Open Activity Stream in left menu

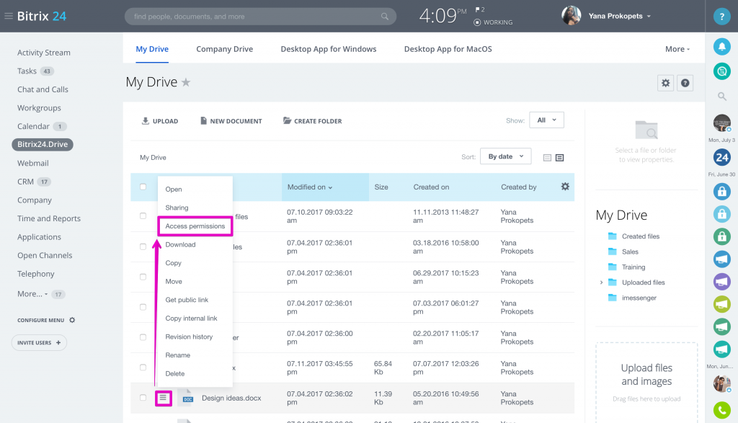pos(44,53)
